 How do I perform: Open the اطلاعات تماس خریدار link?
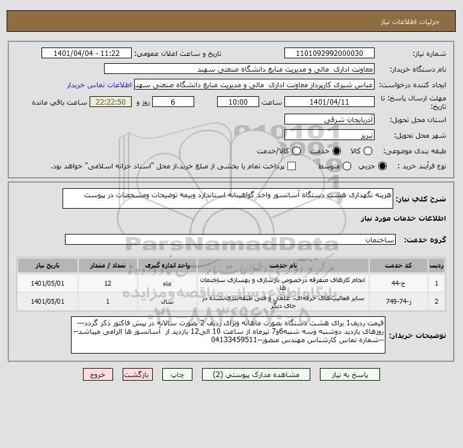point(99,85)
